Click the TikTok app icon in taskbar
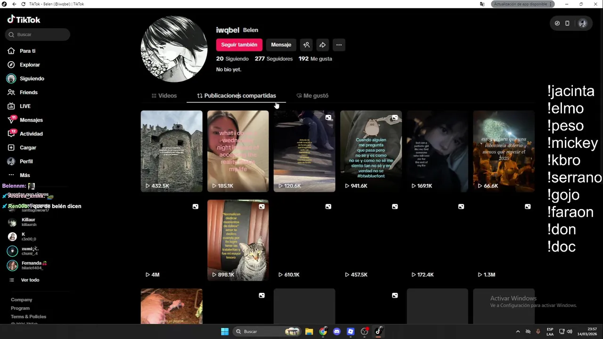 click(378, 331)
